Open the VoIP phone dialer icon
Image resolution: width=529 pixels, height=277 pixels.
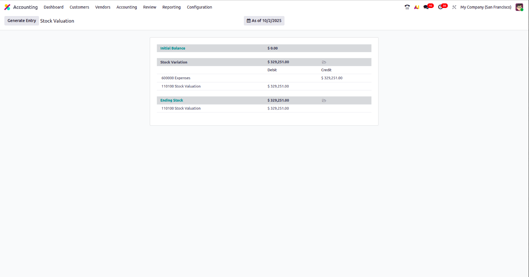[x=407, y=7]
